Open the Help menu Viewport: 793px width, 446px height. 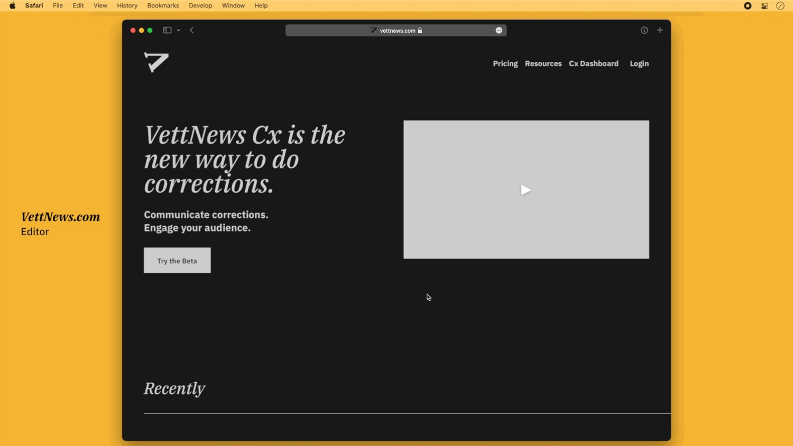[x=261, y=6]
